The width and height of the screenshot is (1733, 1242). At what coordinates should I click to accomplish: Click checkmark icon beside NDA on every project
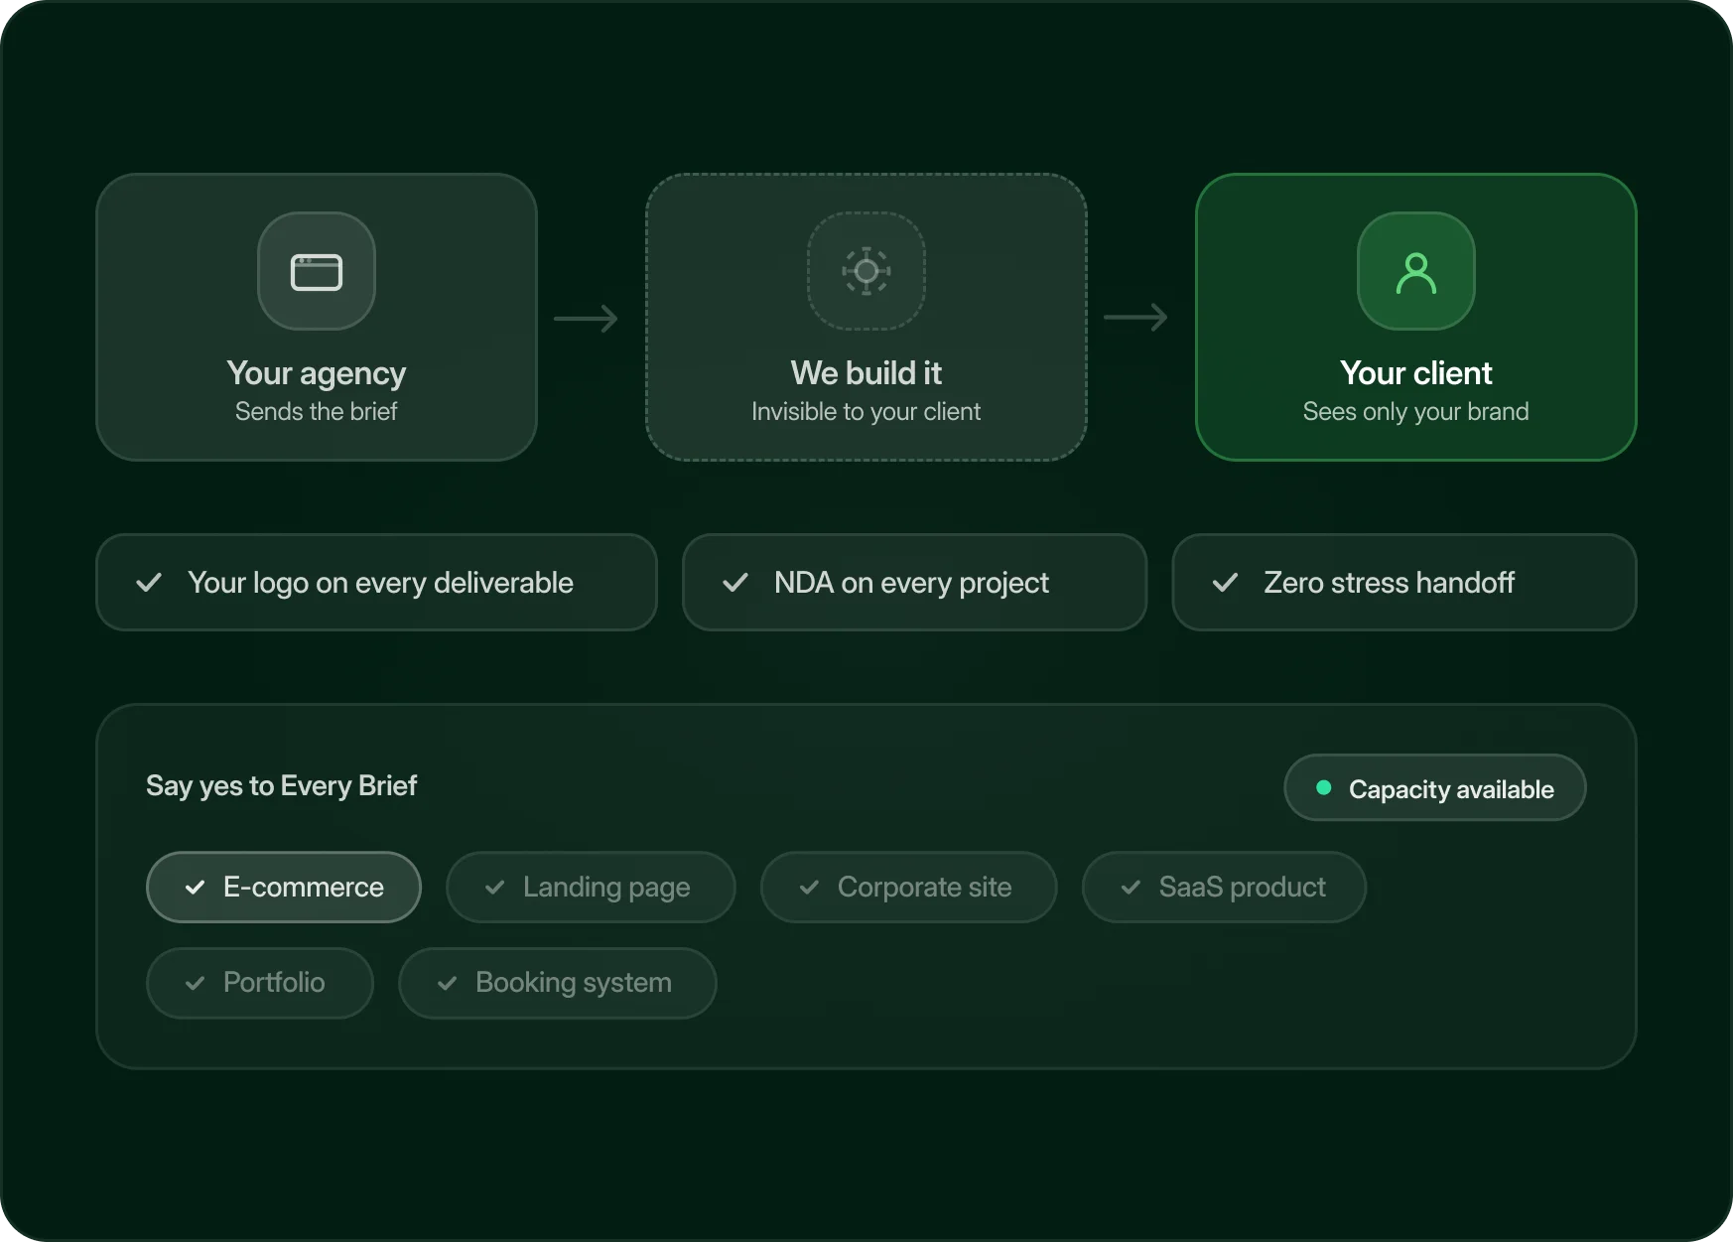(735, 583)
